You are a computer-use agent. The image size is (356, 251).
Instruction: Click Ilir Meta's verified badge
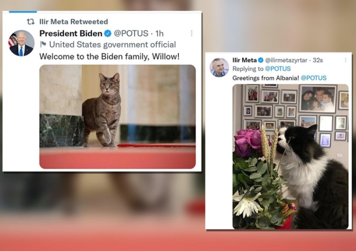coord(261,60)
